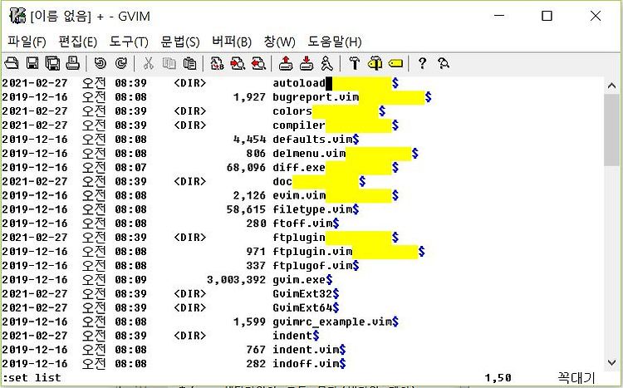Click on 'colors' directory name
This screenshot has height=388, width=623.
(292, 111)
